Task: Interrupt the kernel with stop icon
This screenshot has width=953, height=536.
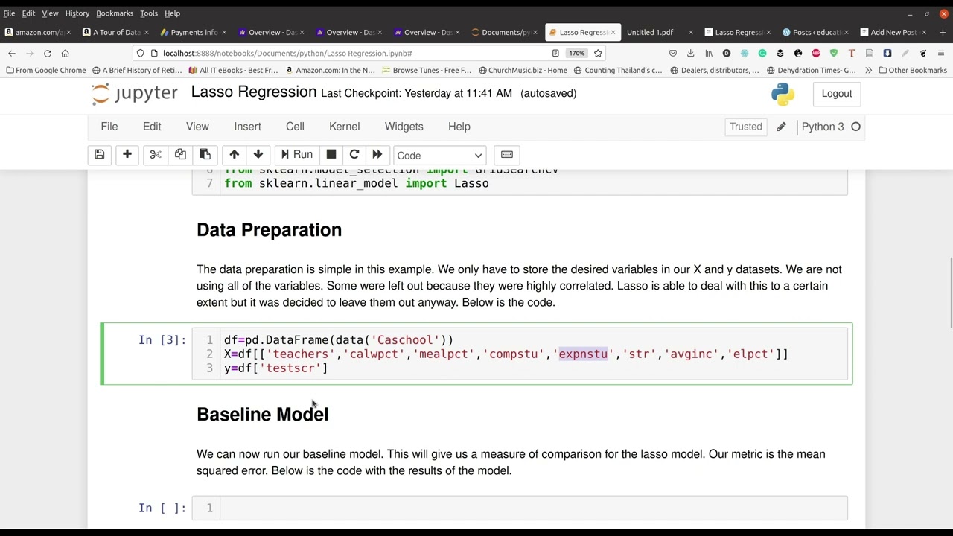Action: (x=331, y=155)
